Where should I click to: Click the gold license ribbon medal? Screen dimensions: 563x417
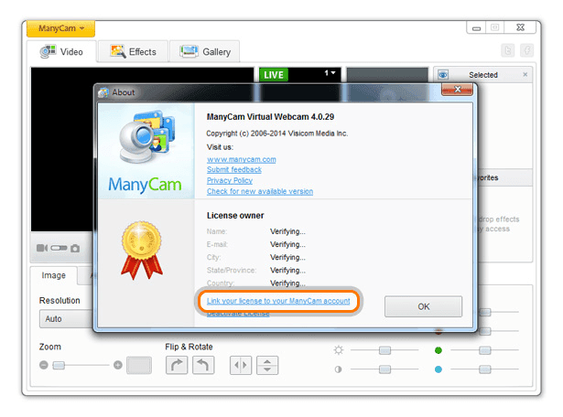142,250
